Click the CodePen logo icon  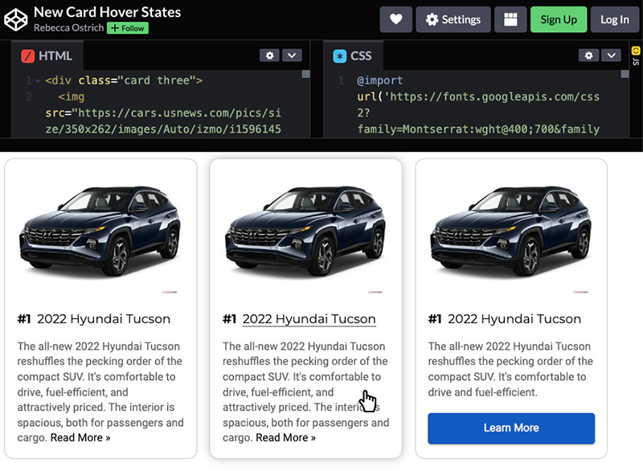tap(15, 19)
